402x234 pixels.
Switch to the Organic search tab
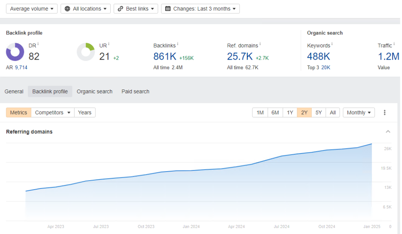pos(95,91)
